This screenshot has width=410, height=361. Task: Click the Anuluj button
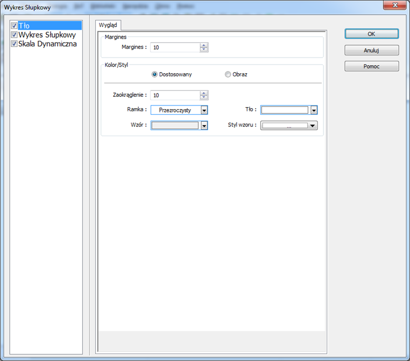point(372,50)
